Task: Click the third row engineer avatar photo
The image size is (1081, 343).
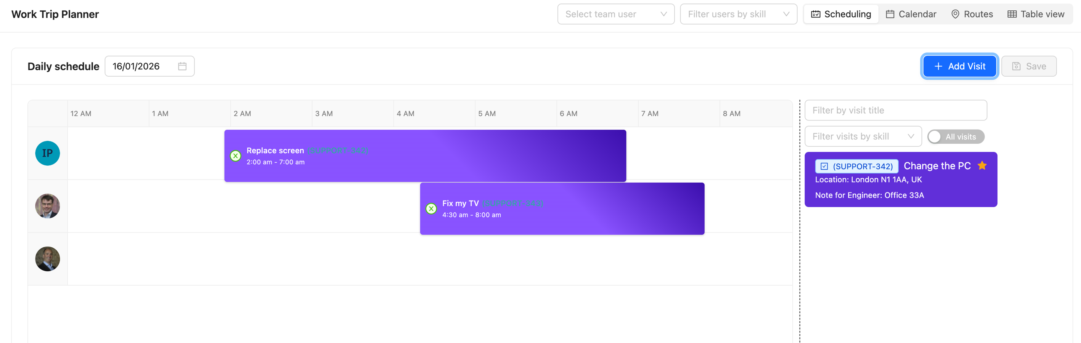Action: (x=47, y=259)
